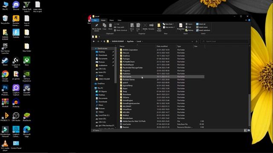Click Edit in the Open group

click(189, 27)
